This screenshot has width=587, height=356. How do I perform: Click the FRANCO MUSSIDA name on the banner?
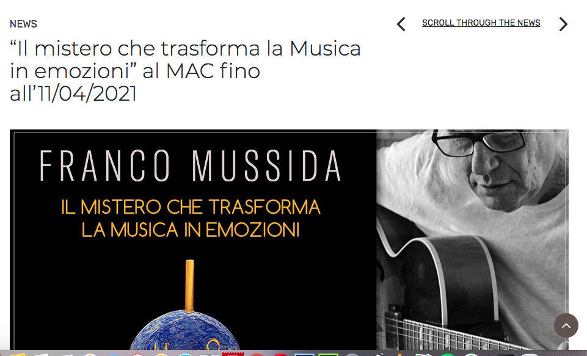[191, 166]
